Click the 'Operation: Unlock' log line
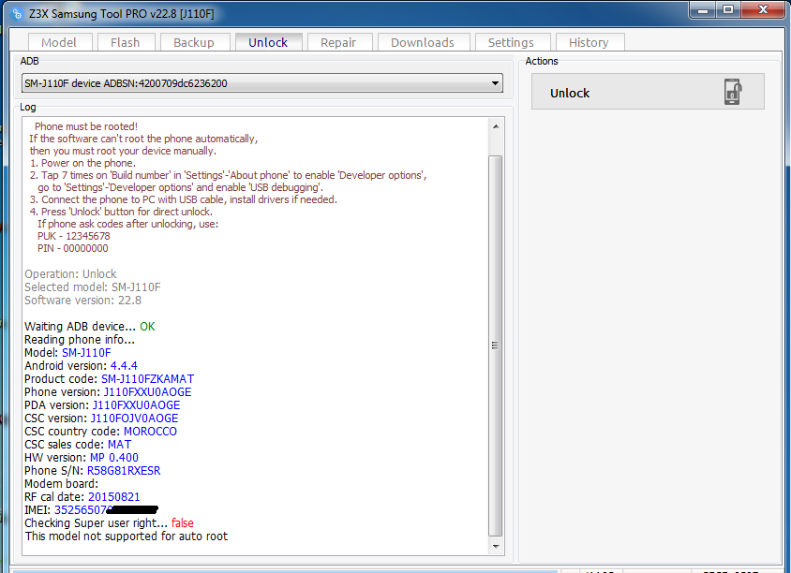This screenshot has width=791, height=573. 70,274
